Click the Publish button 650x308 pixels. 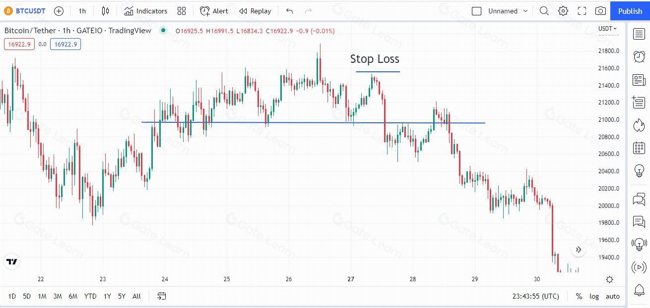[x=630, y=11]
